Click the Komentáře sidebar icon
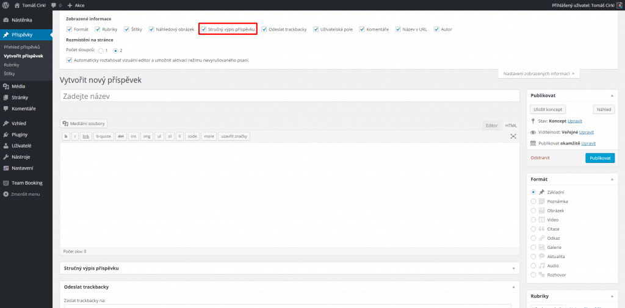The image size is (625, 308). pos(6,109)
